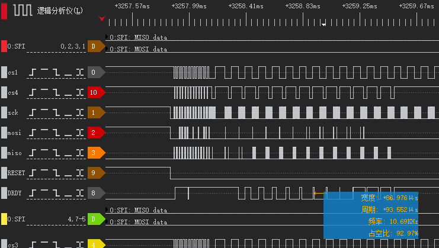Open the yellow color swatch of the second 0:SPI decoder
439x248 pixels.
click(4, 219)
